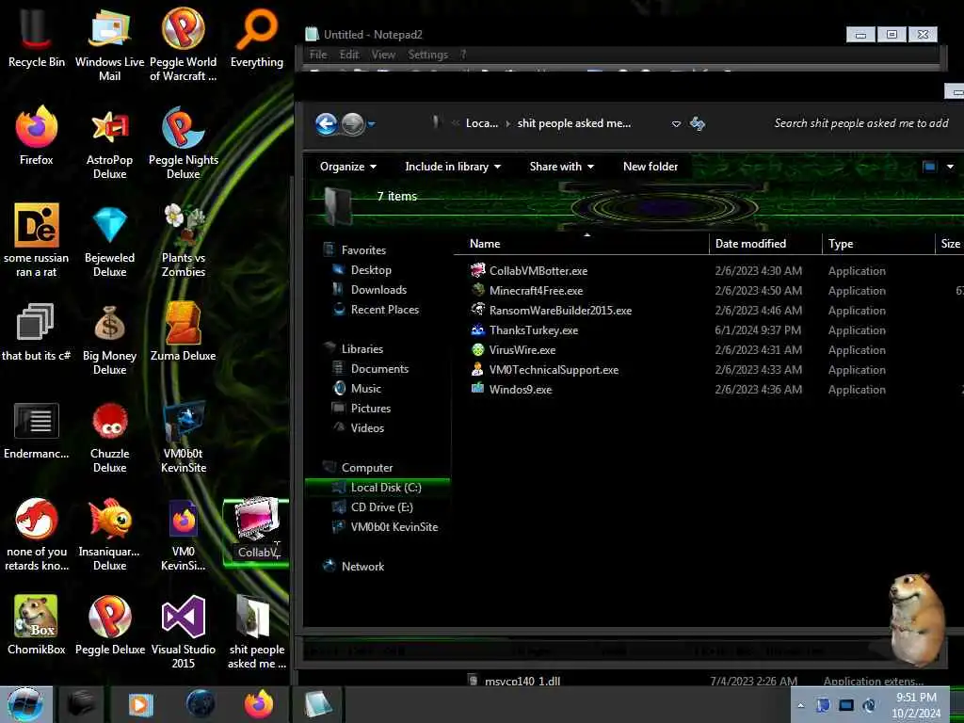This screenshot has height=723, width=964.
Task: Open the Recycle Bin desktop icon
Action: click(x=37, y=38)
